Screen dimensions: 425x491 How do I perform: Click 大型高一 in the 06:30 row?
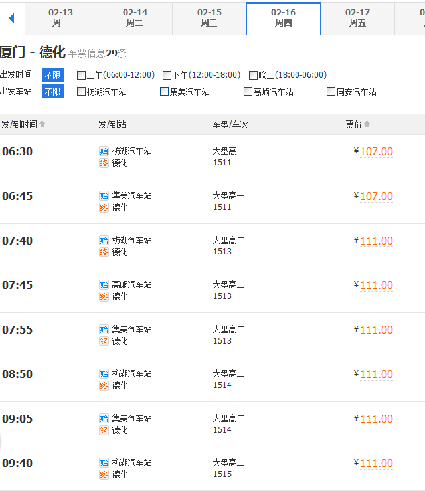[x=229, y=151]
